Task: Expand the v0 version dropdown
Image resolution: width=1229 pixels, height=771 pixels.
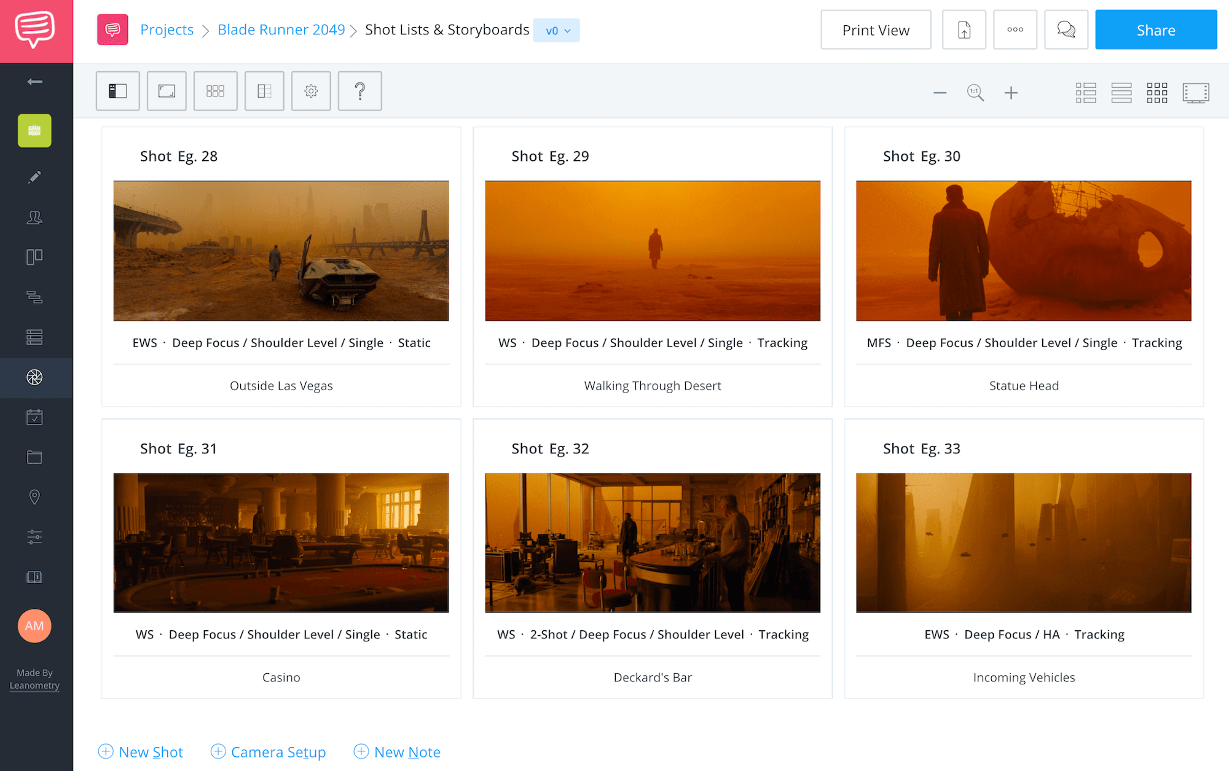Action: 557,30
